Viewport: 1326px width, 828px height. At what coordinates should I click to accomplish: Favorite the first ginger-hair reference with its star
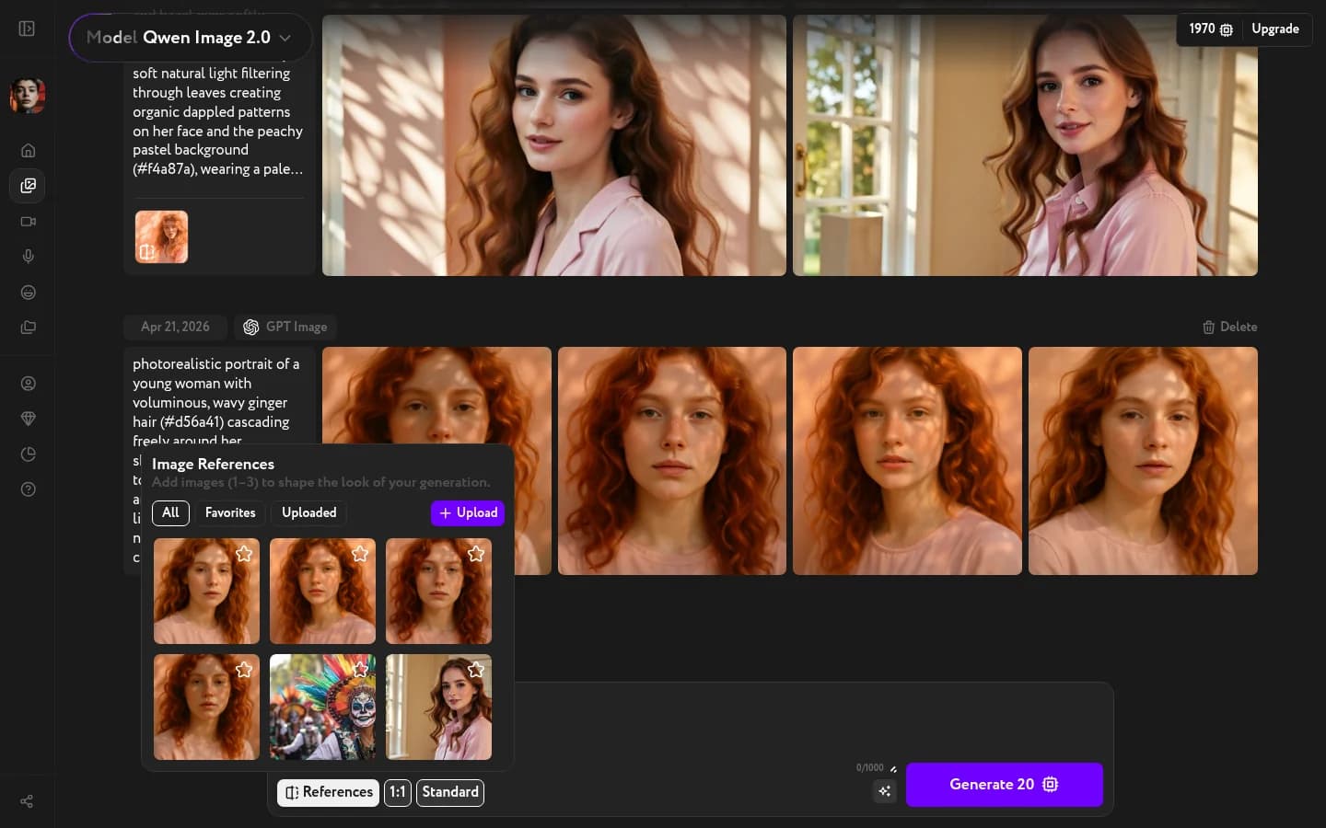[243, 554]
